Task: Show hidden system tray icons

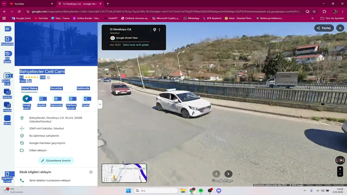Action: [x=305, y=191]
